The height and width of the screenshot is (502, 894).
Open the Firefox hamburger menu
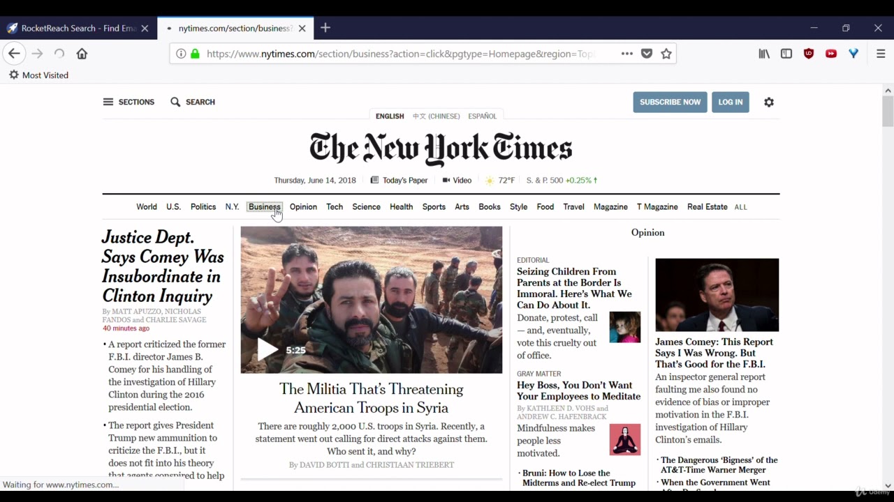pyautogui.click(x=881, y=54)
